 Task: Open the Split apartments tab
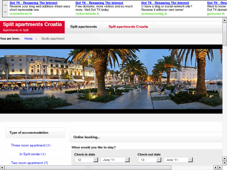pyautogui.click(x=84, y=27)
